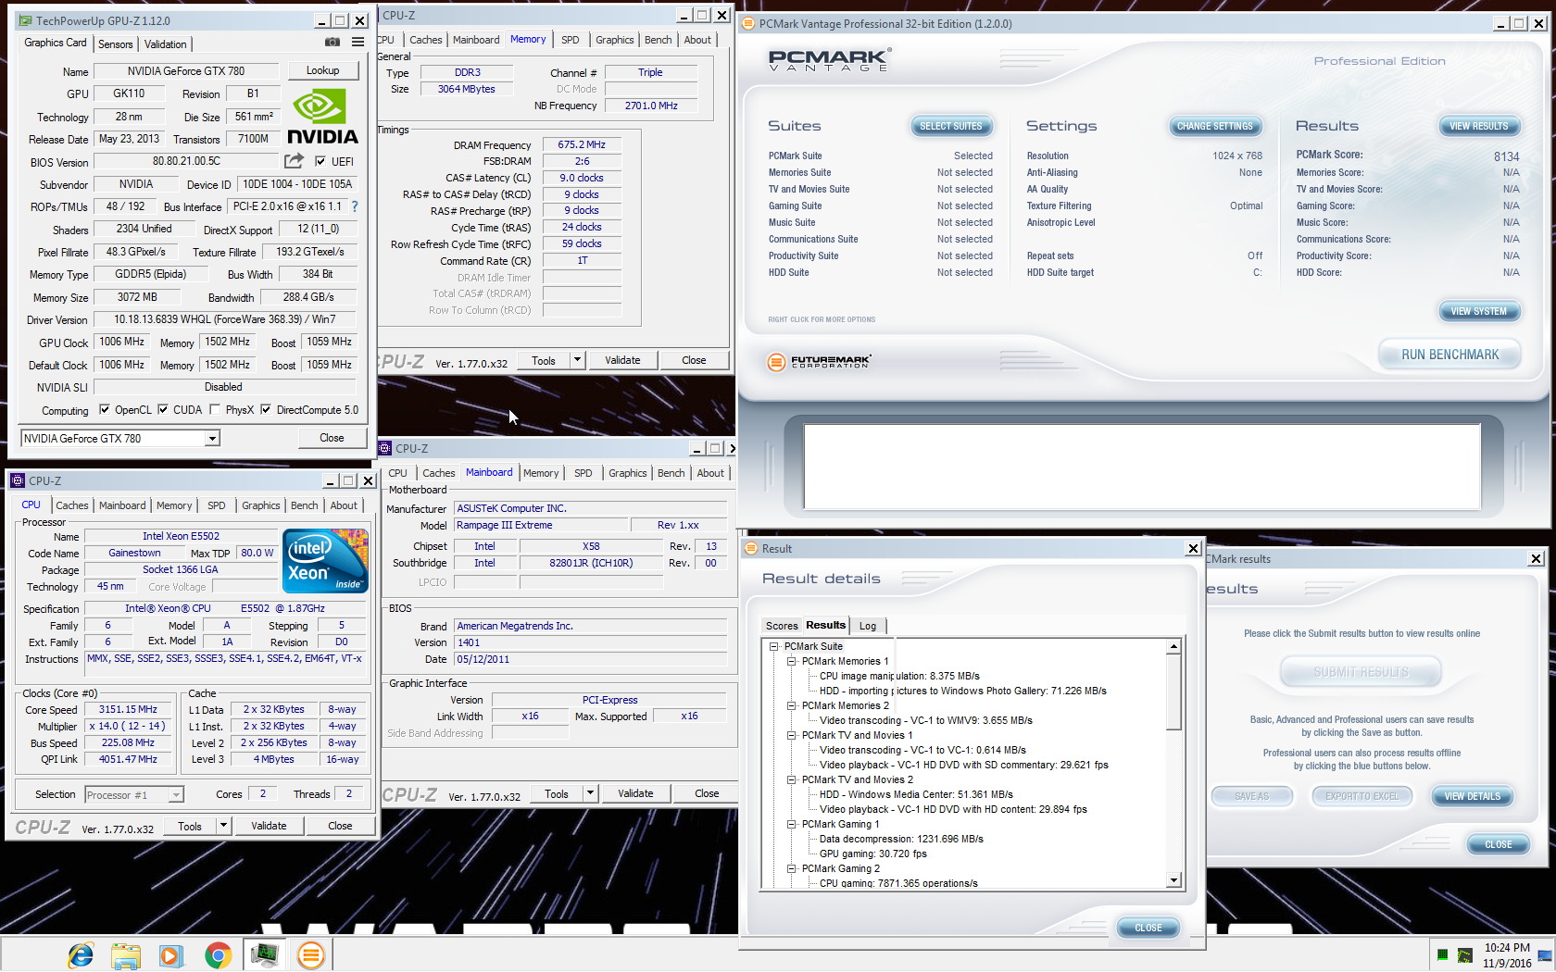Click the VIEW RESULTS button
This screenshot has height=972, width=1556.
(x=1478, y=126)
